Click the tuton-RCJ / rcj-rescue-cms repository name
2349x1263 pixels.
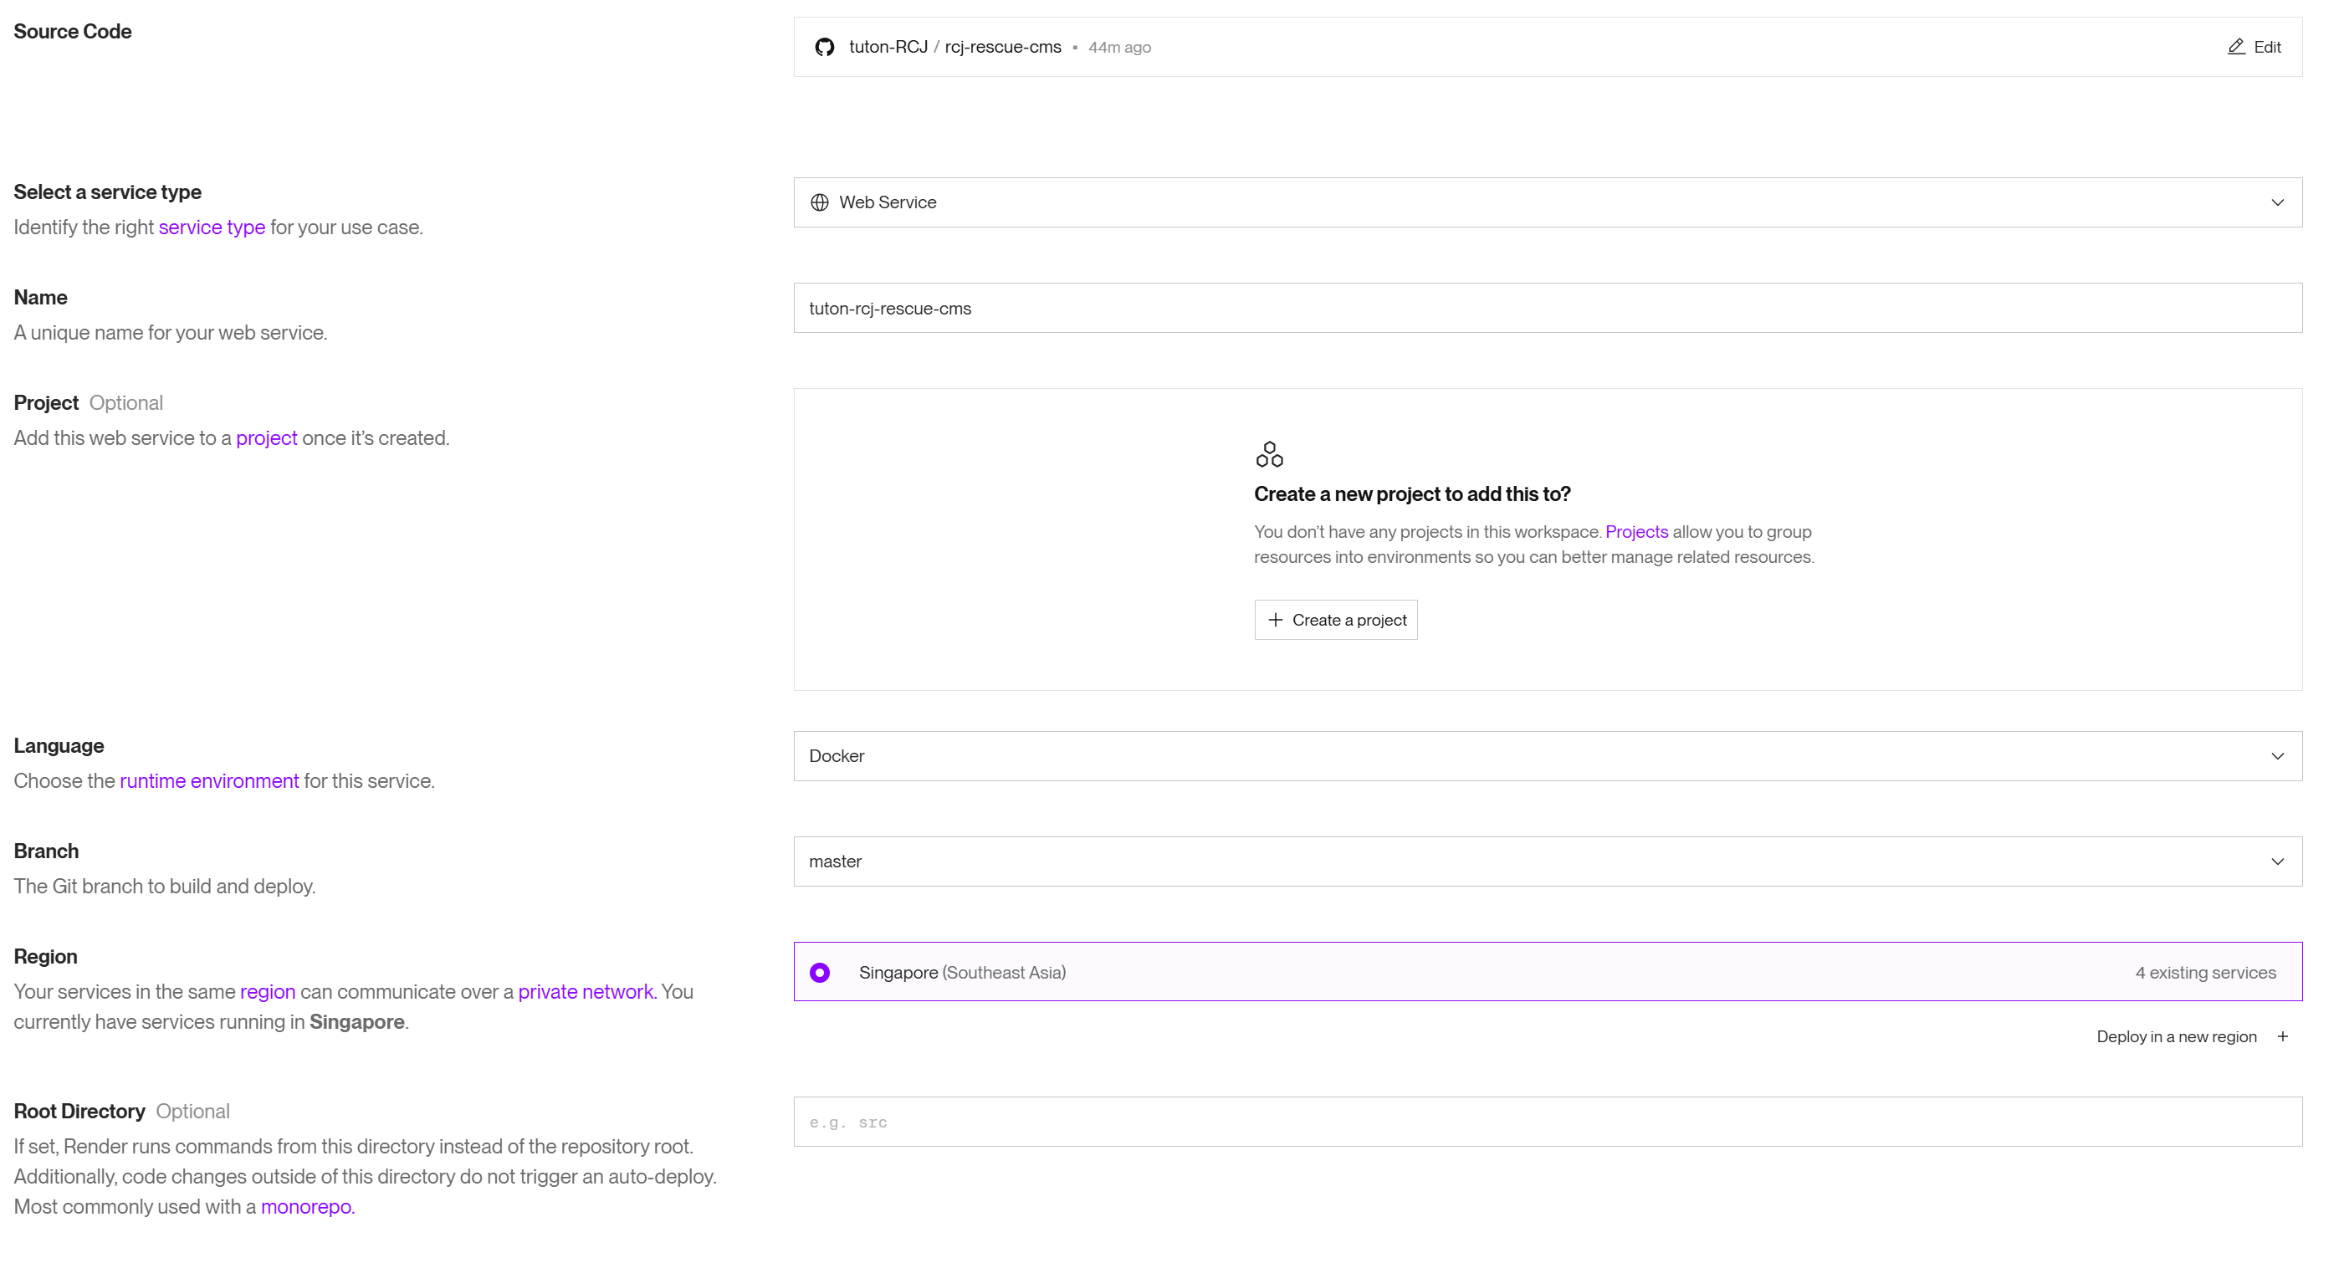[954, 48]
